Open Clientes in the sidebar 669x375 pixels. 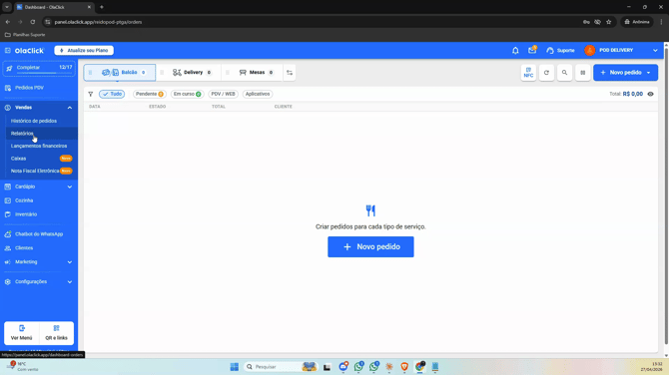pos(24,248)
